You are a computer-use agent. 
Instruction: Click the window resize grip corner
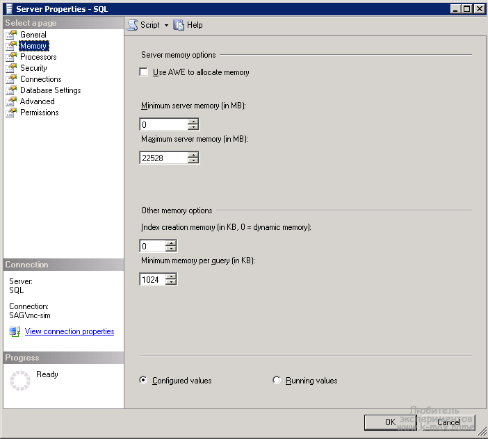482,432
